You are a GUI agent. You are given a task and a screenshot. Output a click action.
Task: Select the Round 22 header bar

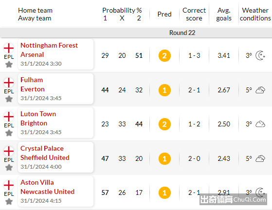136,33
